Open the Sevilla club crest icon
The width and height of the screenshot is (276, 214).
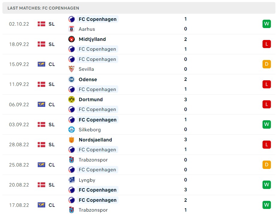click(x=72, y=69)
